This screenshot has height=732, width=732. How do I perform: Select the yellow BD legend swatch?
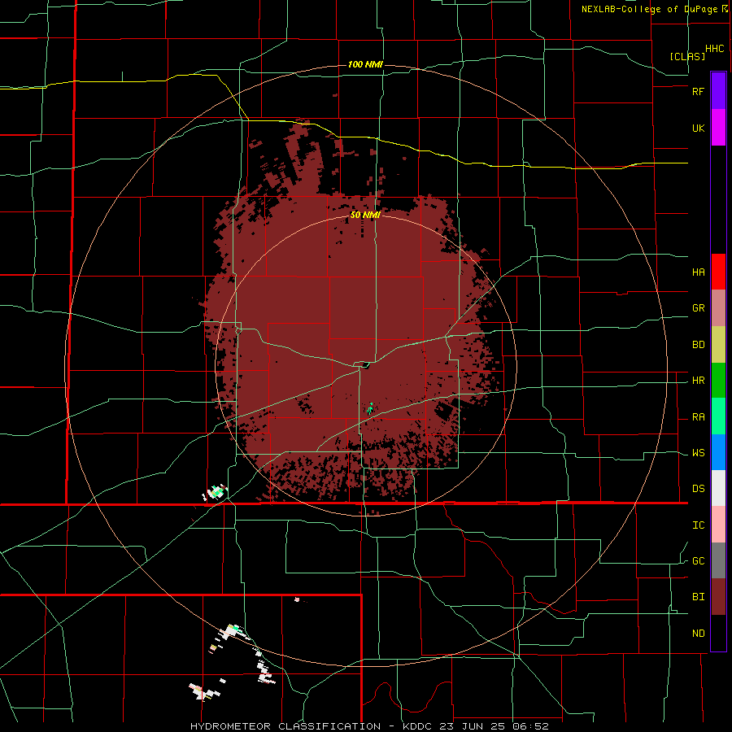pyautogui.click(x=718, y=345)
